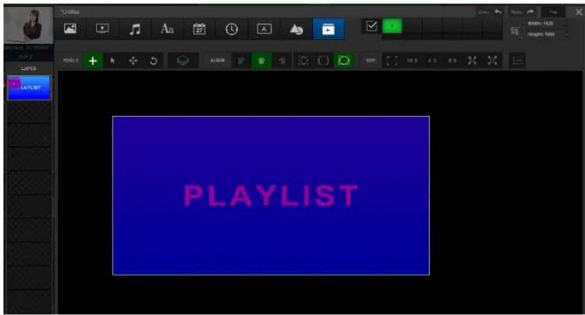Align the element to the right
Image resolution: width=585 pixels, height=315 pixels.
pyautogui.click(x=281, y=61)
